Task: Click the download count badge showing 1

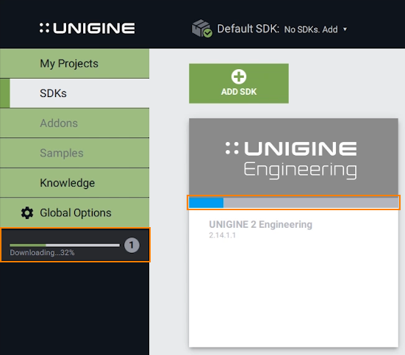Action: coord(132,245)
